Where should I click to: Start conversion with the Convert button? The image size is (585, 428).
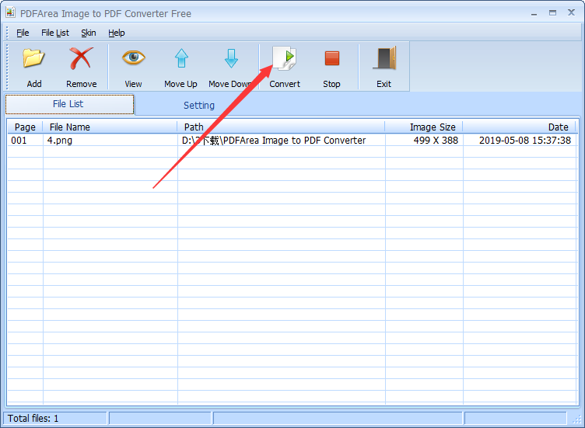[x=284, y=67]
